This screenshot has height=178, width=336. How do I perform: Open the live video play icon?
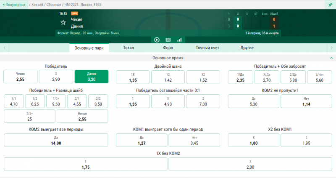pyautogui.click(x=157, y=40)
